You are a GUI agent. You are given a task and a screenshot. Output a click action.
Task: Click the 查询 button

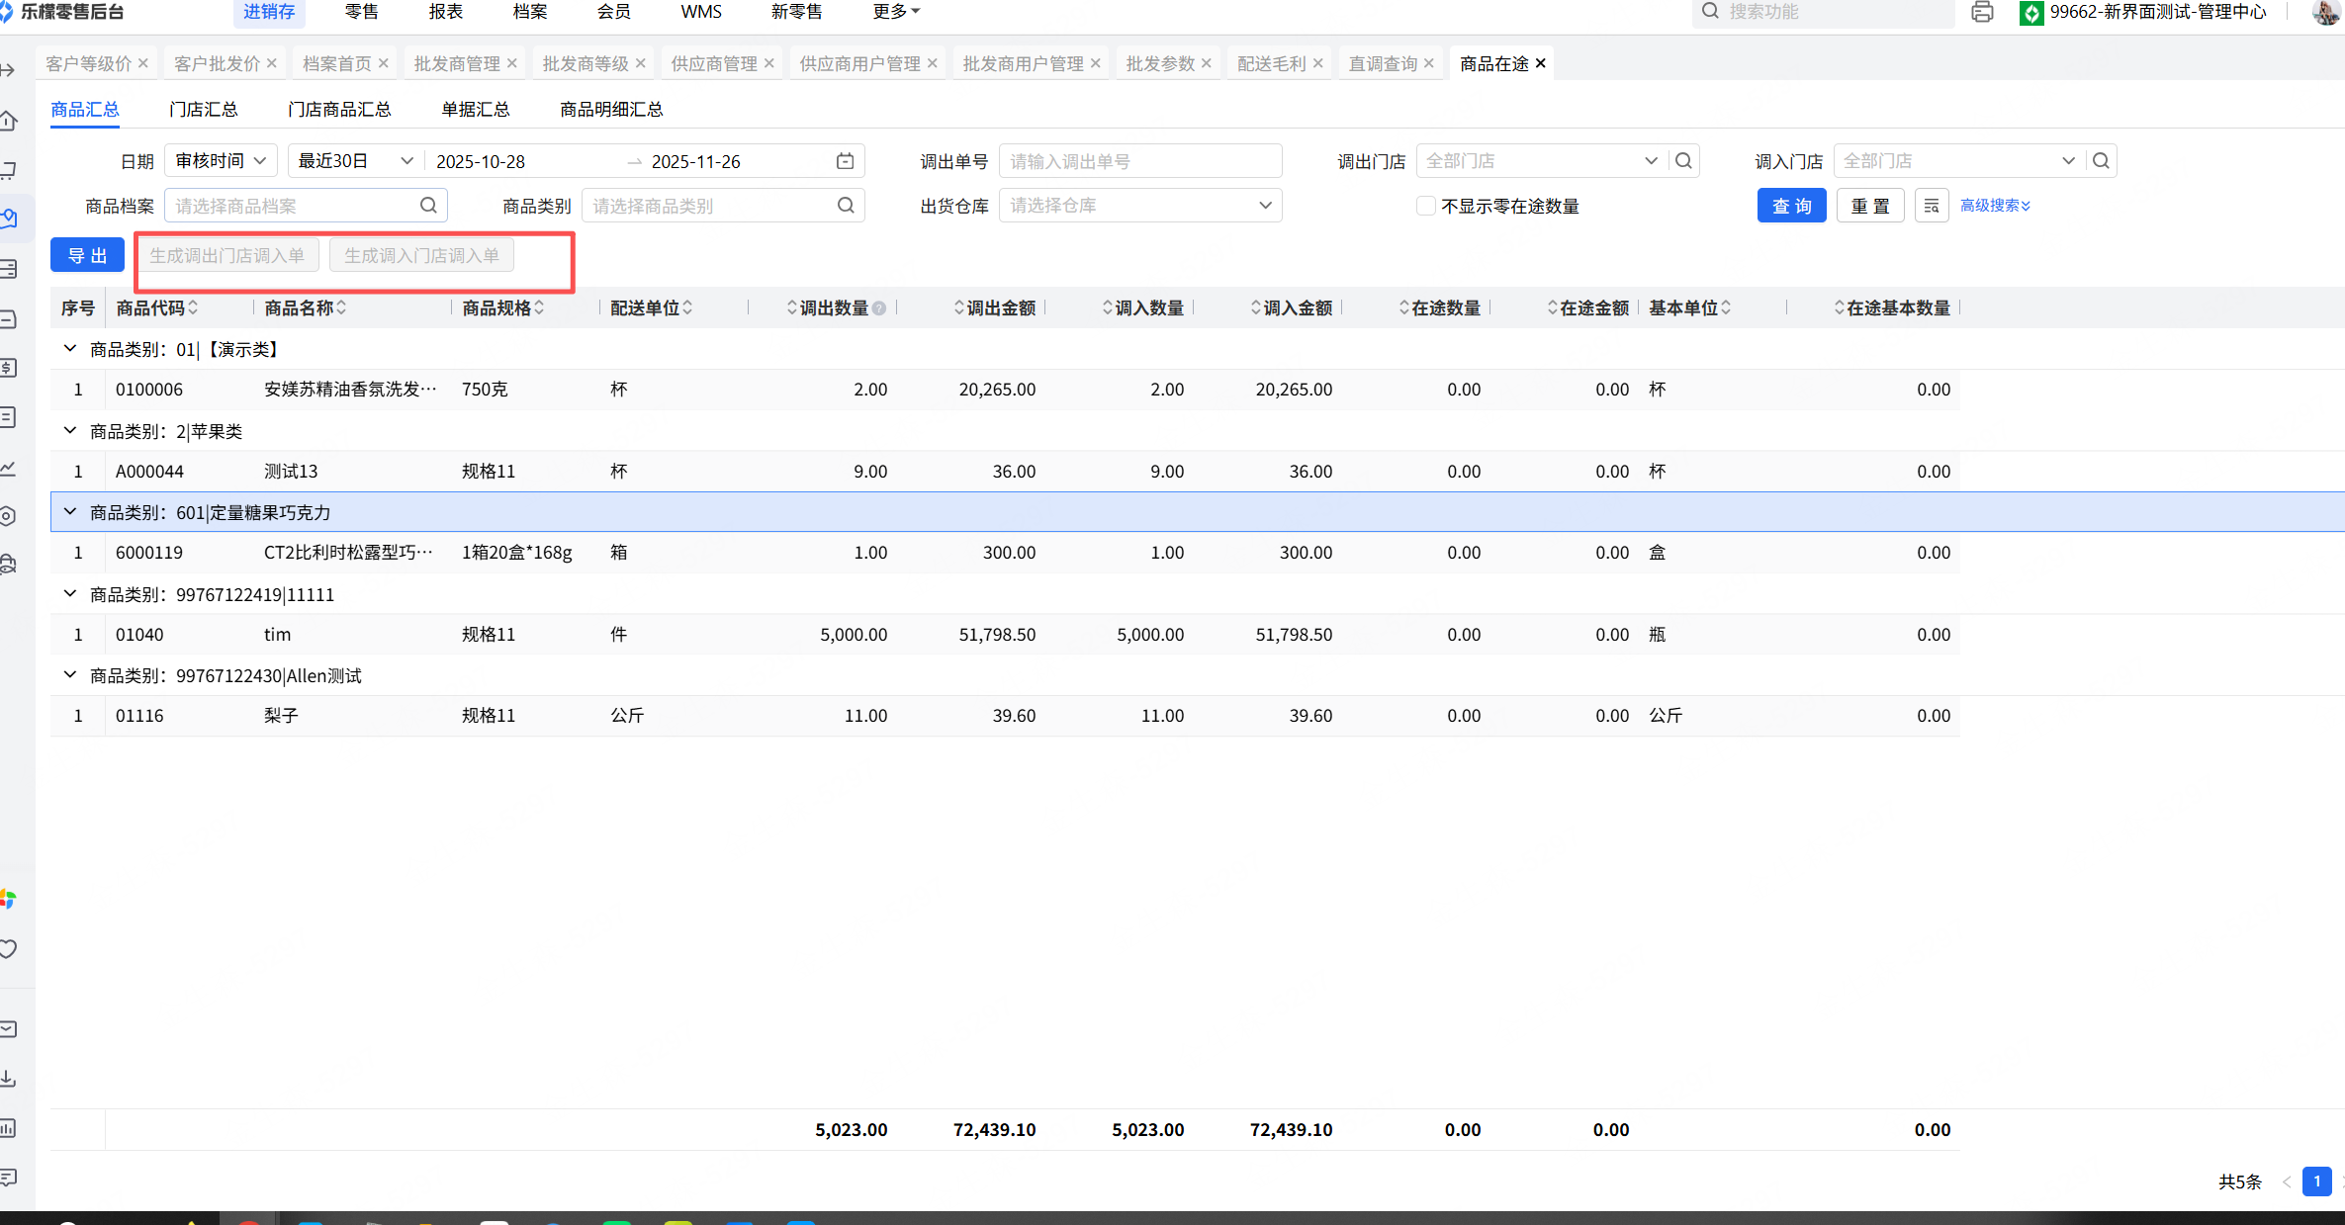pos(1791,206)
